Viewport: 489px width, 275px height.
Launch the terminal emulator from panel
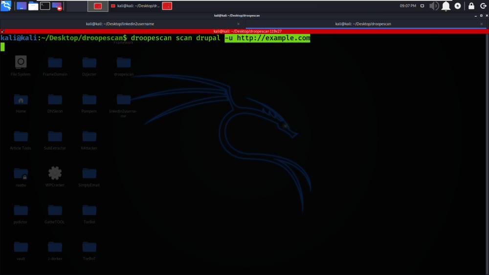[45, 6]
